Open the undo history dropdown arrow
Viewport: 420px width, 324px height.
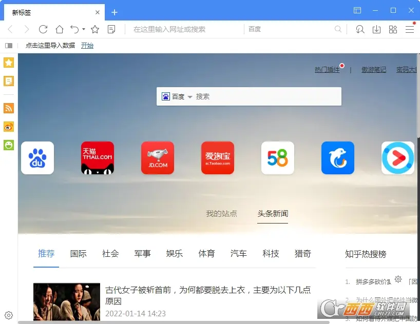pyautogui.click(x=84, y=29)
